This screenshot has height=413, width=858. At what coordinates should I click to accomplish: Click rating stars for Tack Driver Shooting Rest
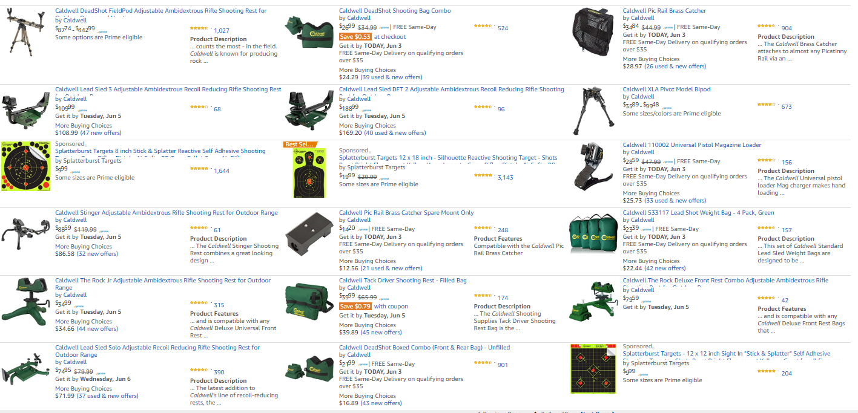[483, 296]
